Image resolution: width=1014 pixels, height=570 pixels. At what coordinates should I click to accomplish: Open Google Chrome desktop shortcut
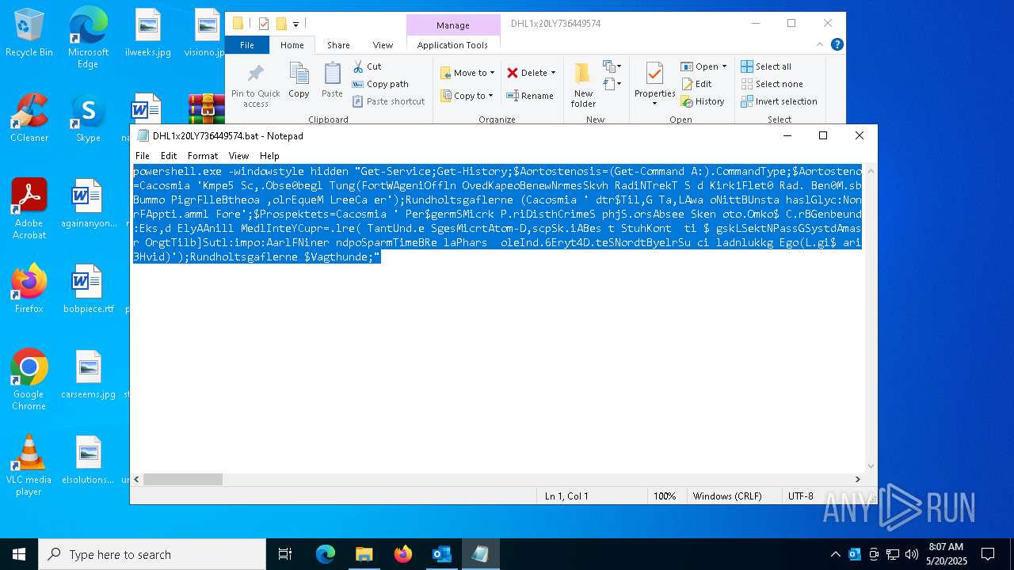(29, 380)
